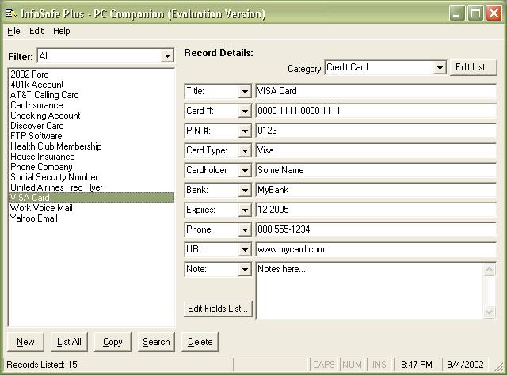Click the List All button
507x375 pixels.
point(69,342)
